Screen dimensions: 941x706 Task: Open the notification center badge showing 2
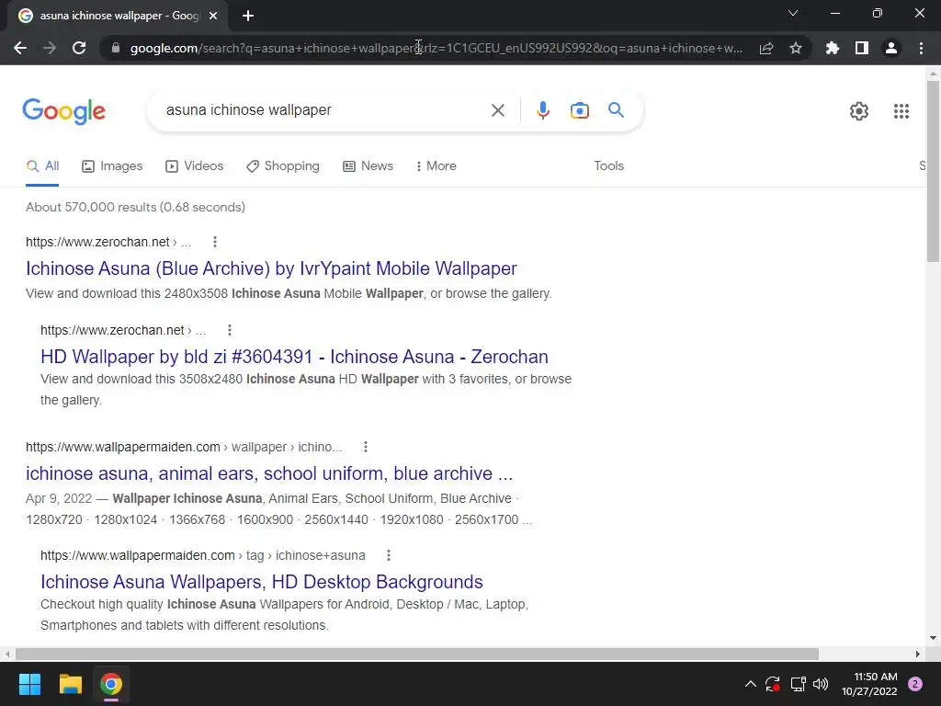914,684
